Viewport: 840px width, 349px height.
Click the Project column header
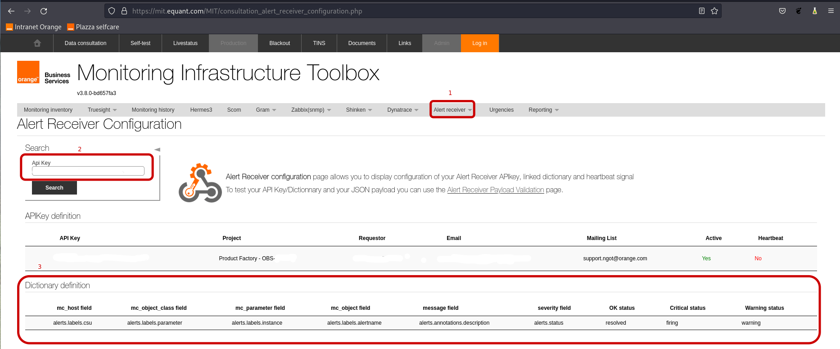232,238
